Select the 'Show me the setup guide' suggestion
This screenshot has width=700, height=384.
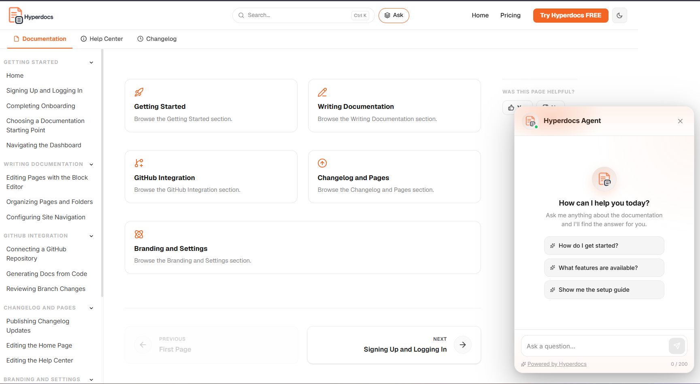(x=604, y=290)
